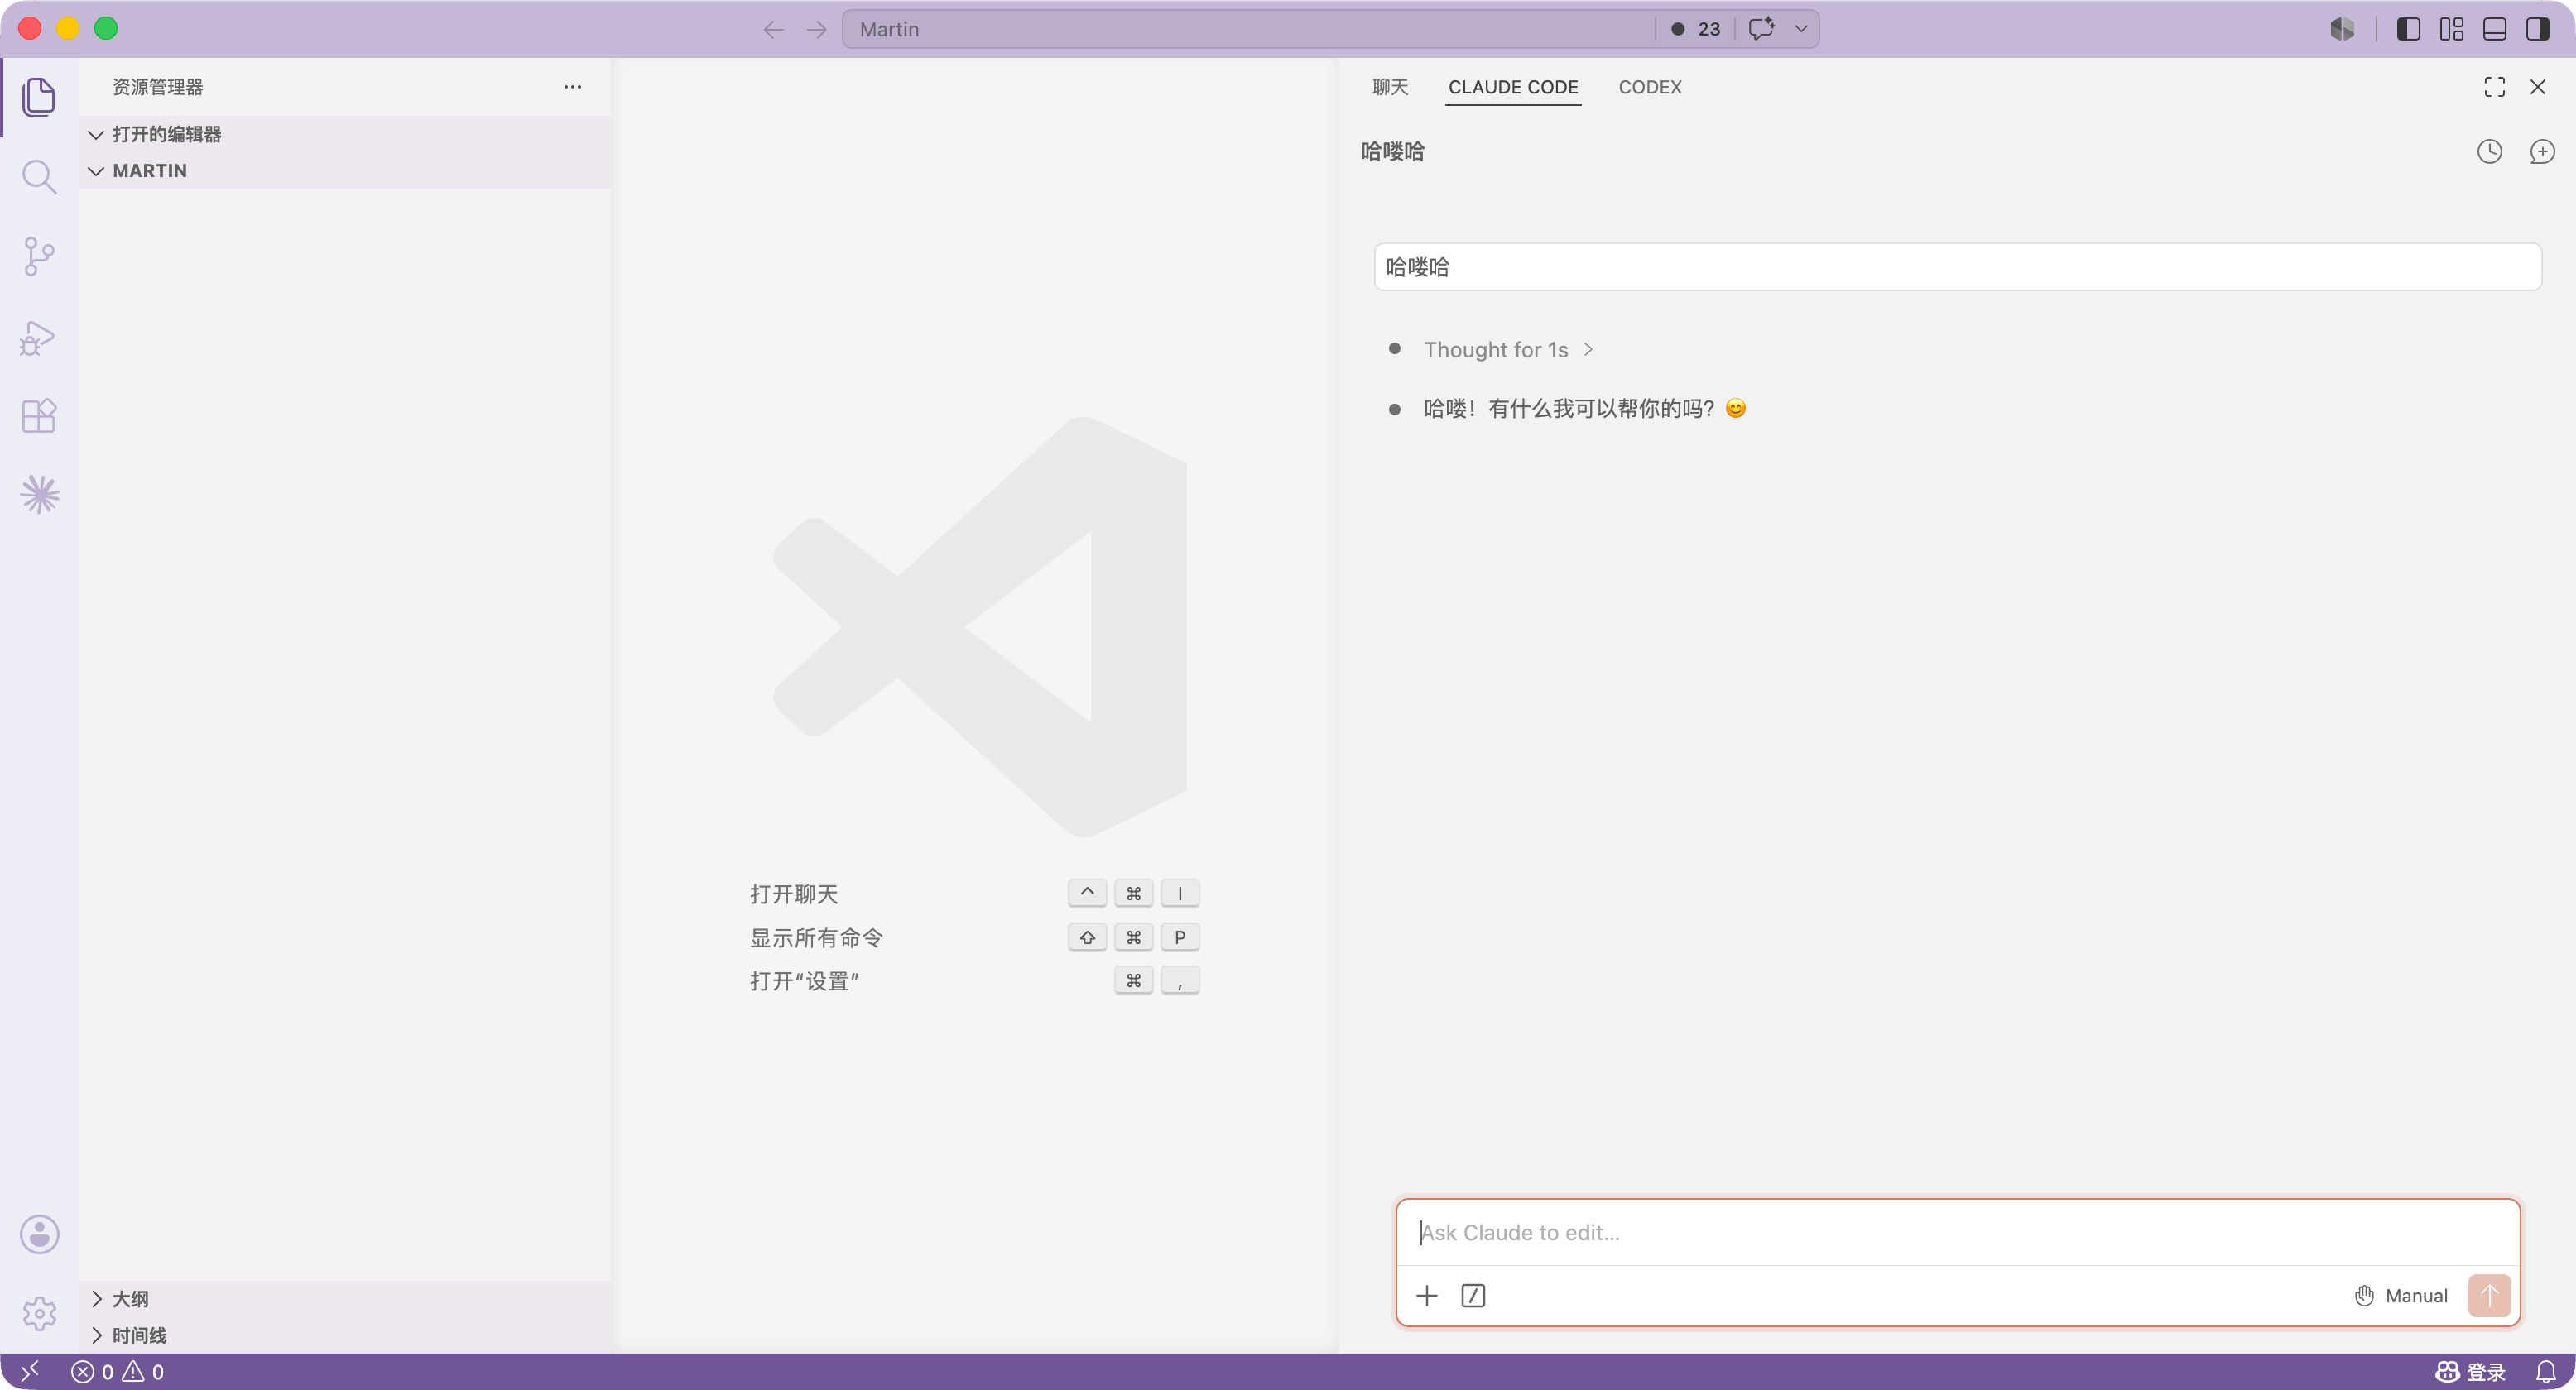Click the 23 indicator in the title bar
The image size is (2576, 1390).
tap(1695, 29)
